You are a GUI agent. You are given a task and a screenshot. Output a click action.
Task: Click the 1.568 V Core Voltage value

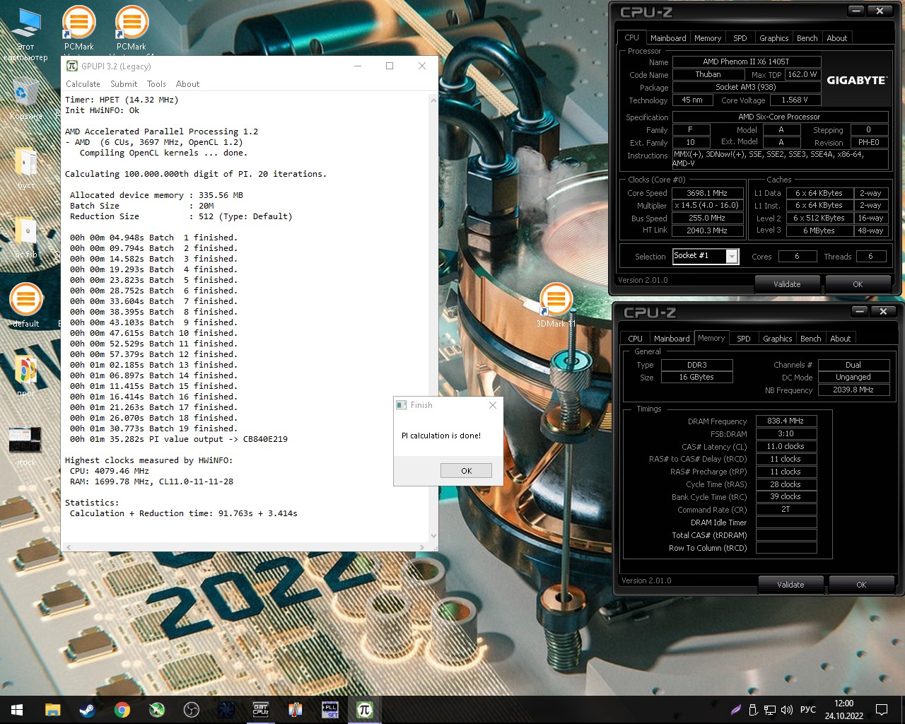pos(794,100)
